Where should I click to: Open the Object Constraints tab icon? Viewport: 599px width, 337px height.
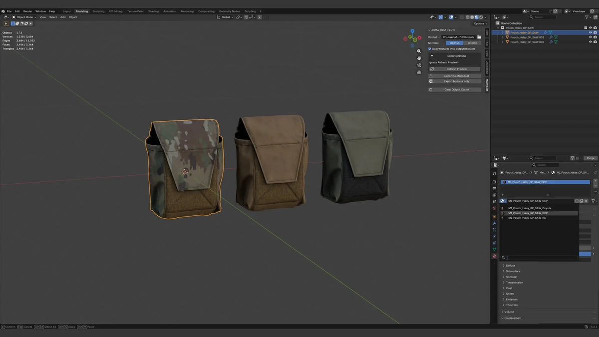tap(494, 243)
